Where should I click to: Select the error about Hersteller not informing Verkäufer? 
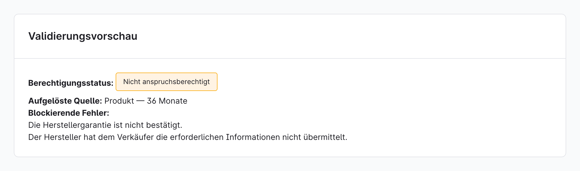click(188, 137)
